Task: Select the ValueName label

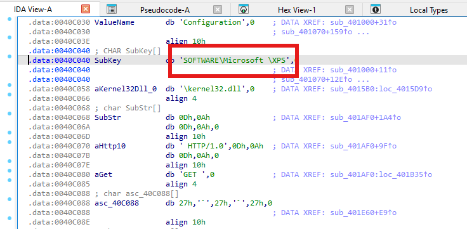Action: click(114, 22)
